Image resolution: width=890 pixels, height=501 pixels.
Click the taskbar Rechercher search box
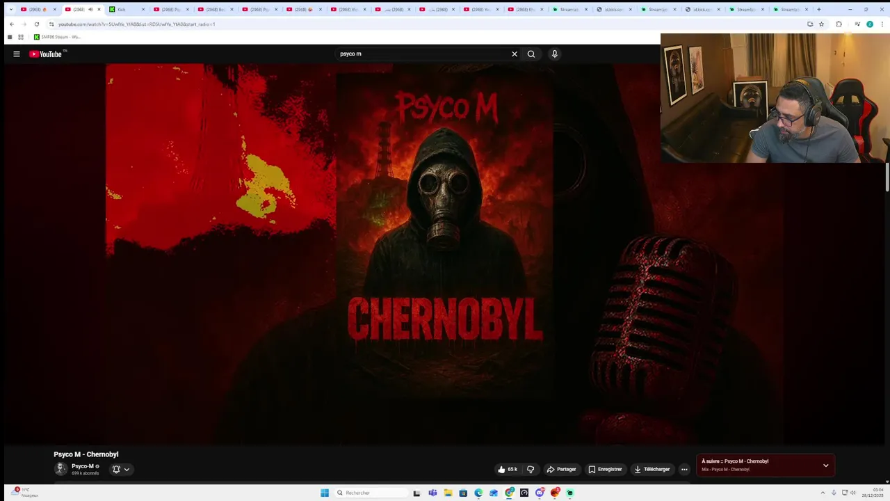(x=370, y=493)
